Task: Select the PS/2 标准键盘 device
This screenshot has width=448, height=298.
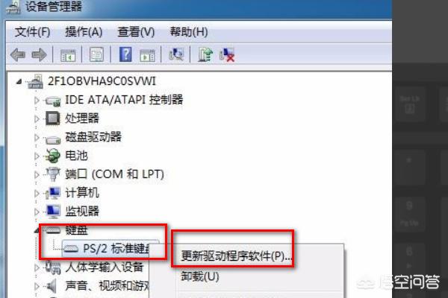Action: (111, 249)
